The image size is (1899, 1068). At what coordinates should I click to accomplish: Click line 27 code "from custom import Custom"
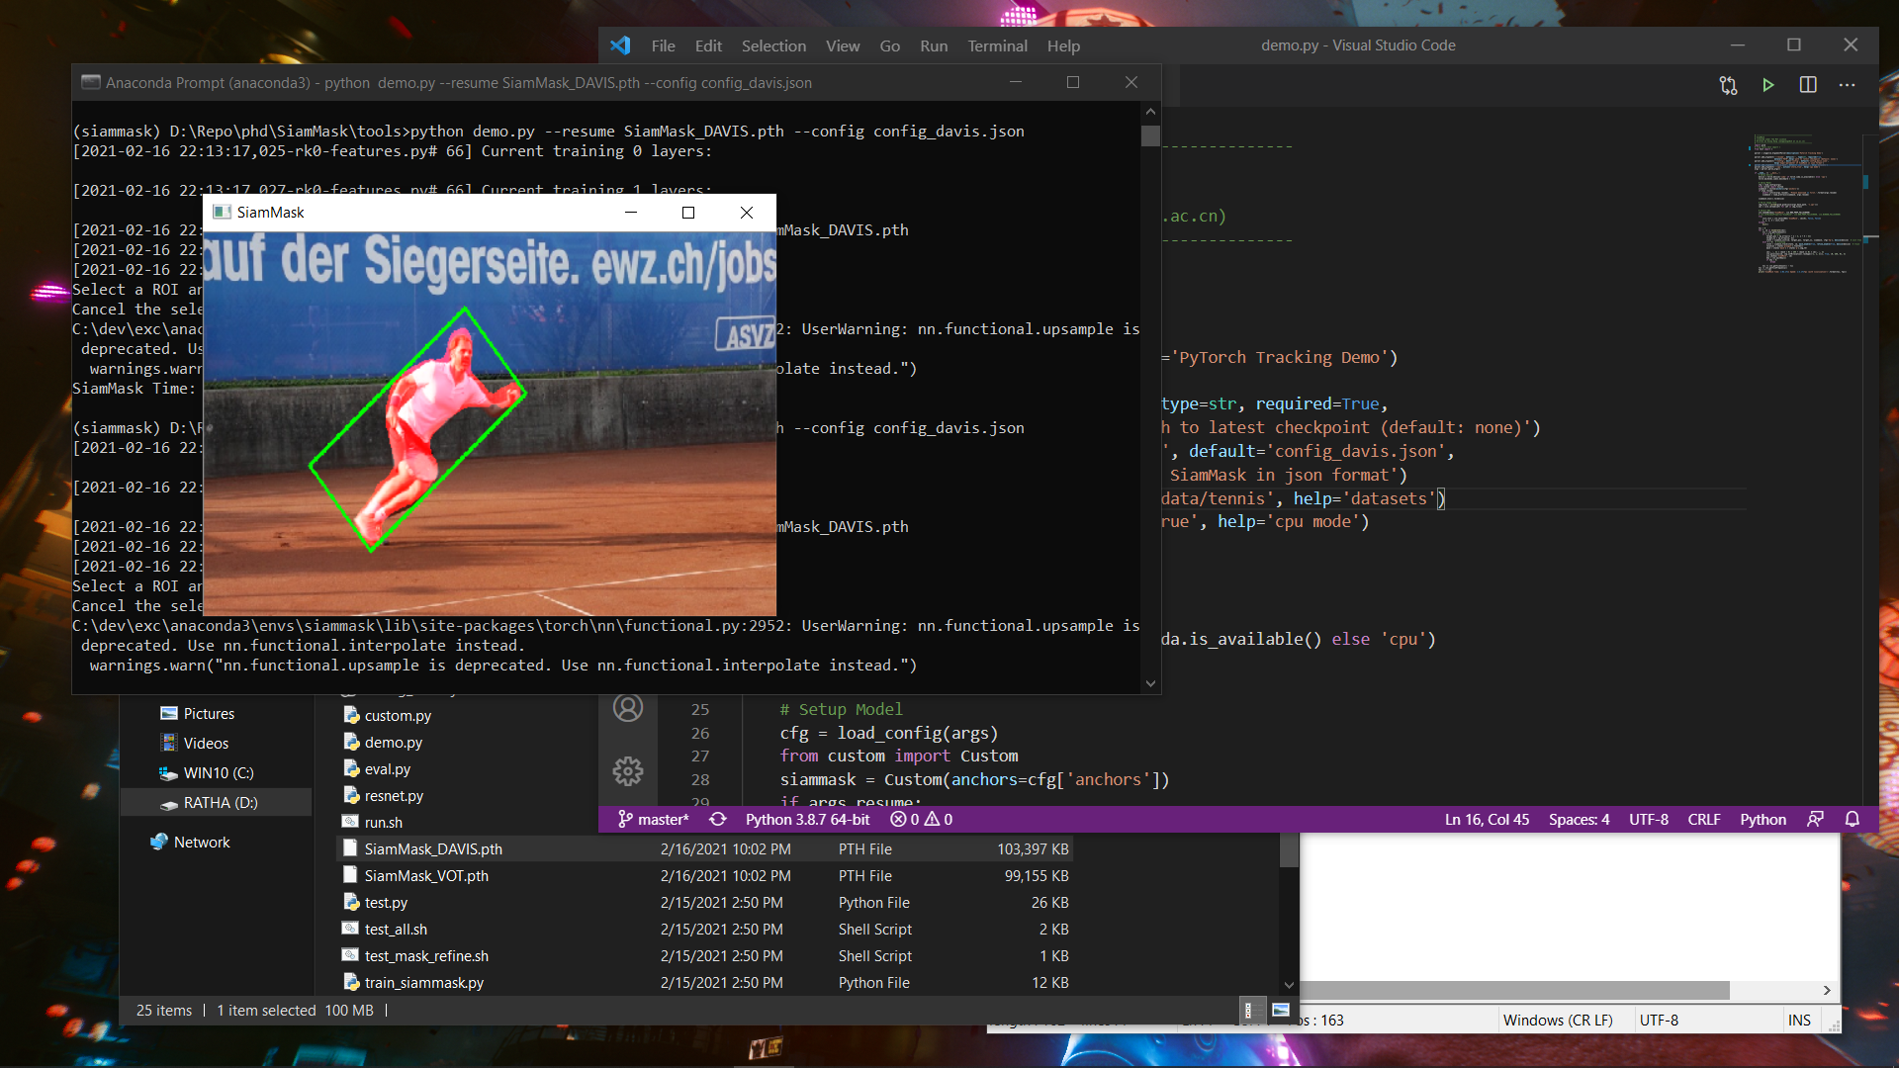pos(899,756)
